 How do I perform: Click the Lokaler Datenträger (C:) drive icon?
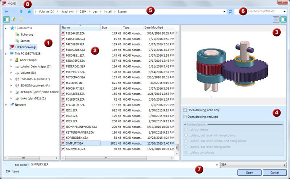pos(17,66)
